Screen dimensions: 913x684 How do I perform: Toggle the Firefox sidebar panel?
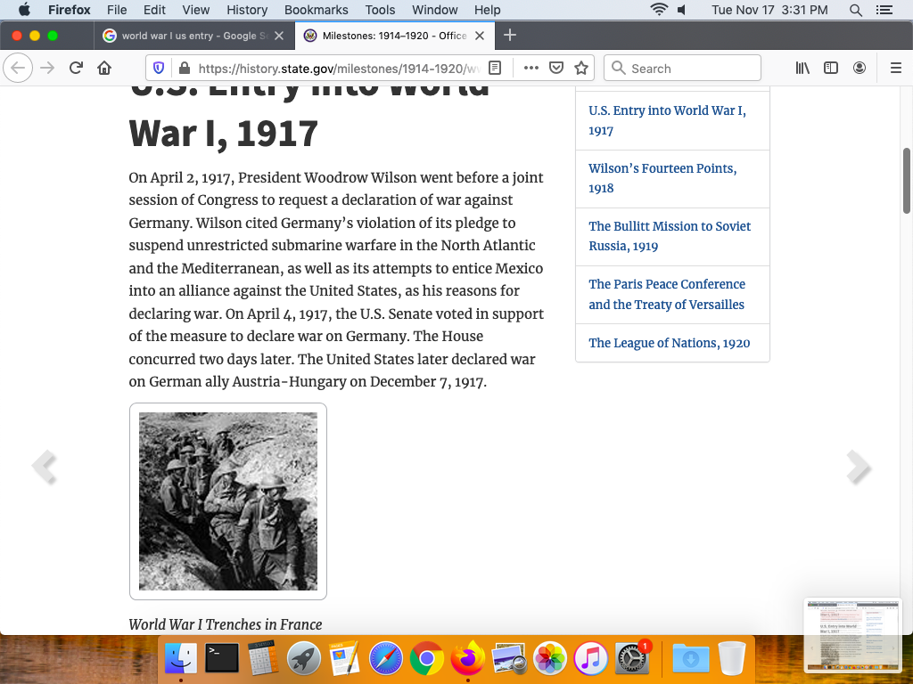click(831, 69)
